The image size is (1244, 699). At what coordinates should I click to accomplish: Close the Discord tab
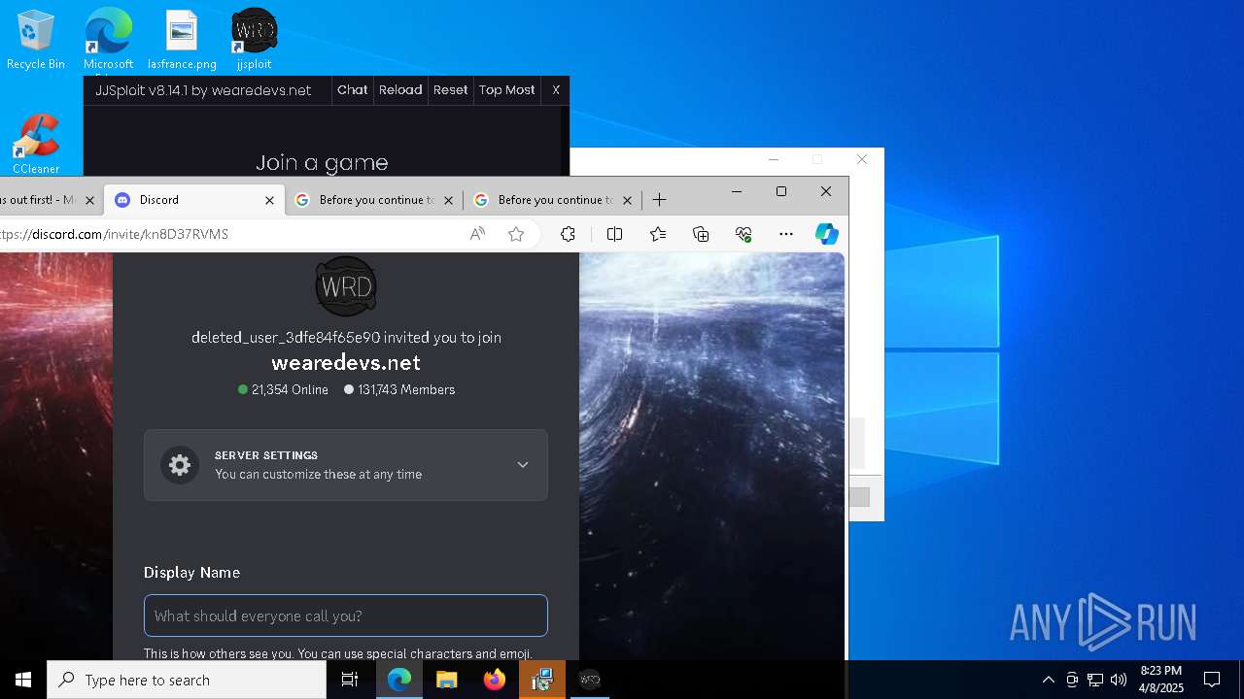click(x=269, y=200)
